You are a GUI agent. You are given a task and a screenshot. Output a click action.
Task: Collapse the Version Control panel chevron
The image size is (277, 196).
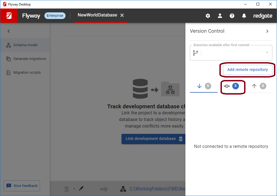267,31
